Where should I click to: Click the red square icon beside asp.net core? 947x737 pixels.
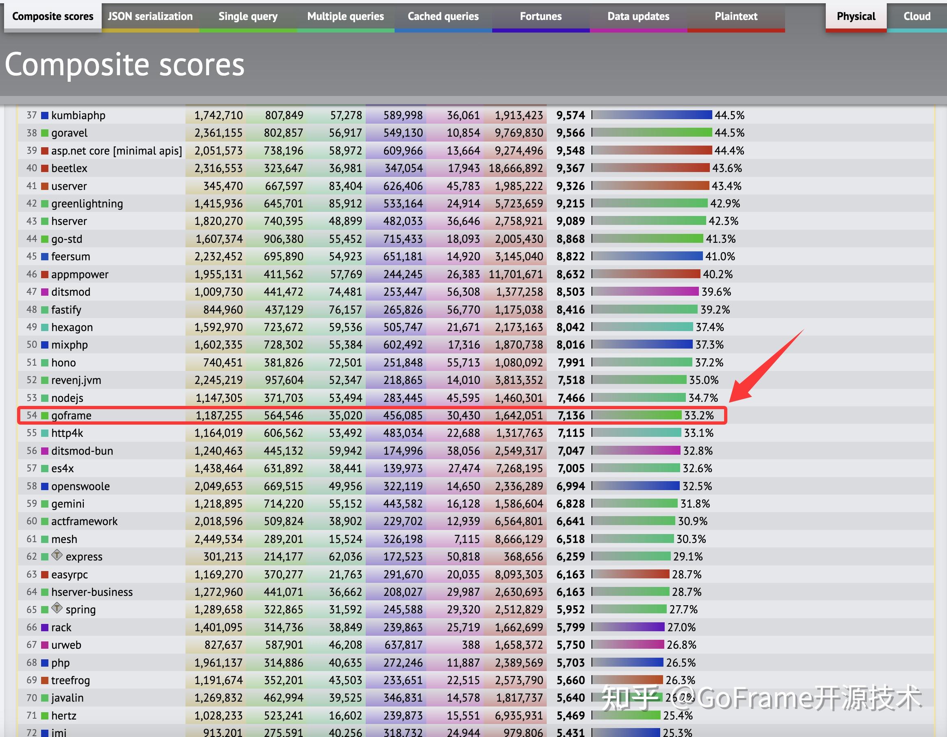(45, 150)
